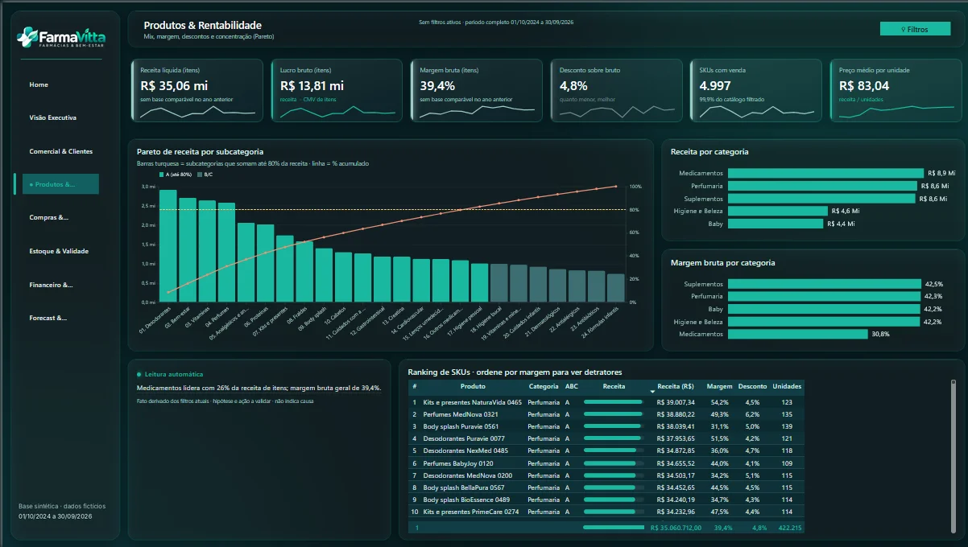Select the Lucro bruto (itens) card
This screenshot has width=968, height=547.
(337, 91)
